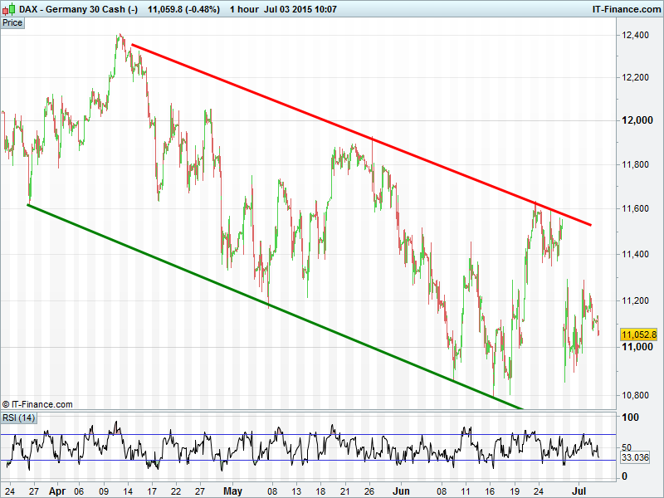Click the yellow current price tag 11,052.8
The width and height of the screenshot is (664, 498).
click(638, 334)
